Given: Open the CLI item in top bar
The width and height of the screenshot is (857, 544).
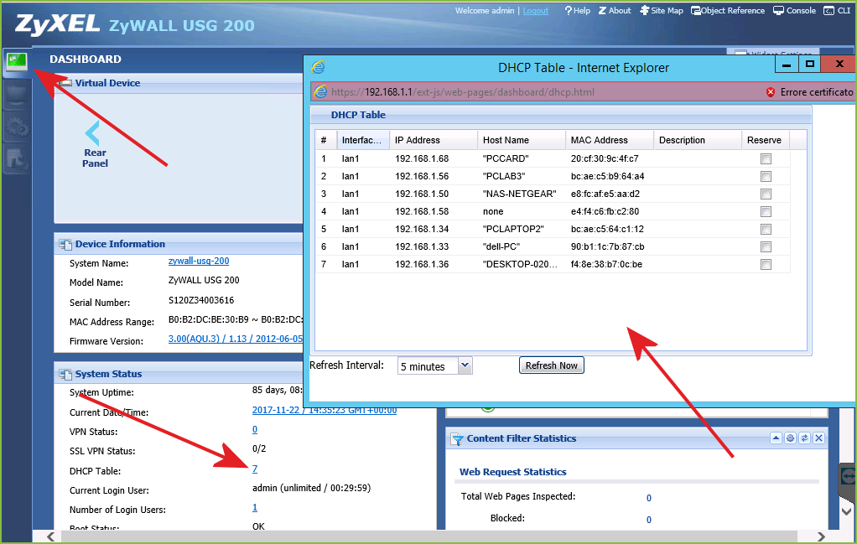Looking at the screenshot, I should [x=838, y=10].
